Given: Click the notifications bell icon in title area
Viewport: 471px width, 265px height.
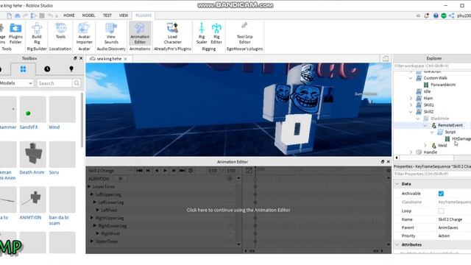Looking at the screenshot, I should [426, 15].
